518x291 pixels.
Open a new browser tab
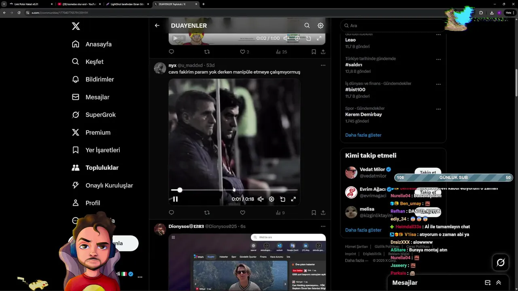203,4
